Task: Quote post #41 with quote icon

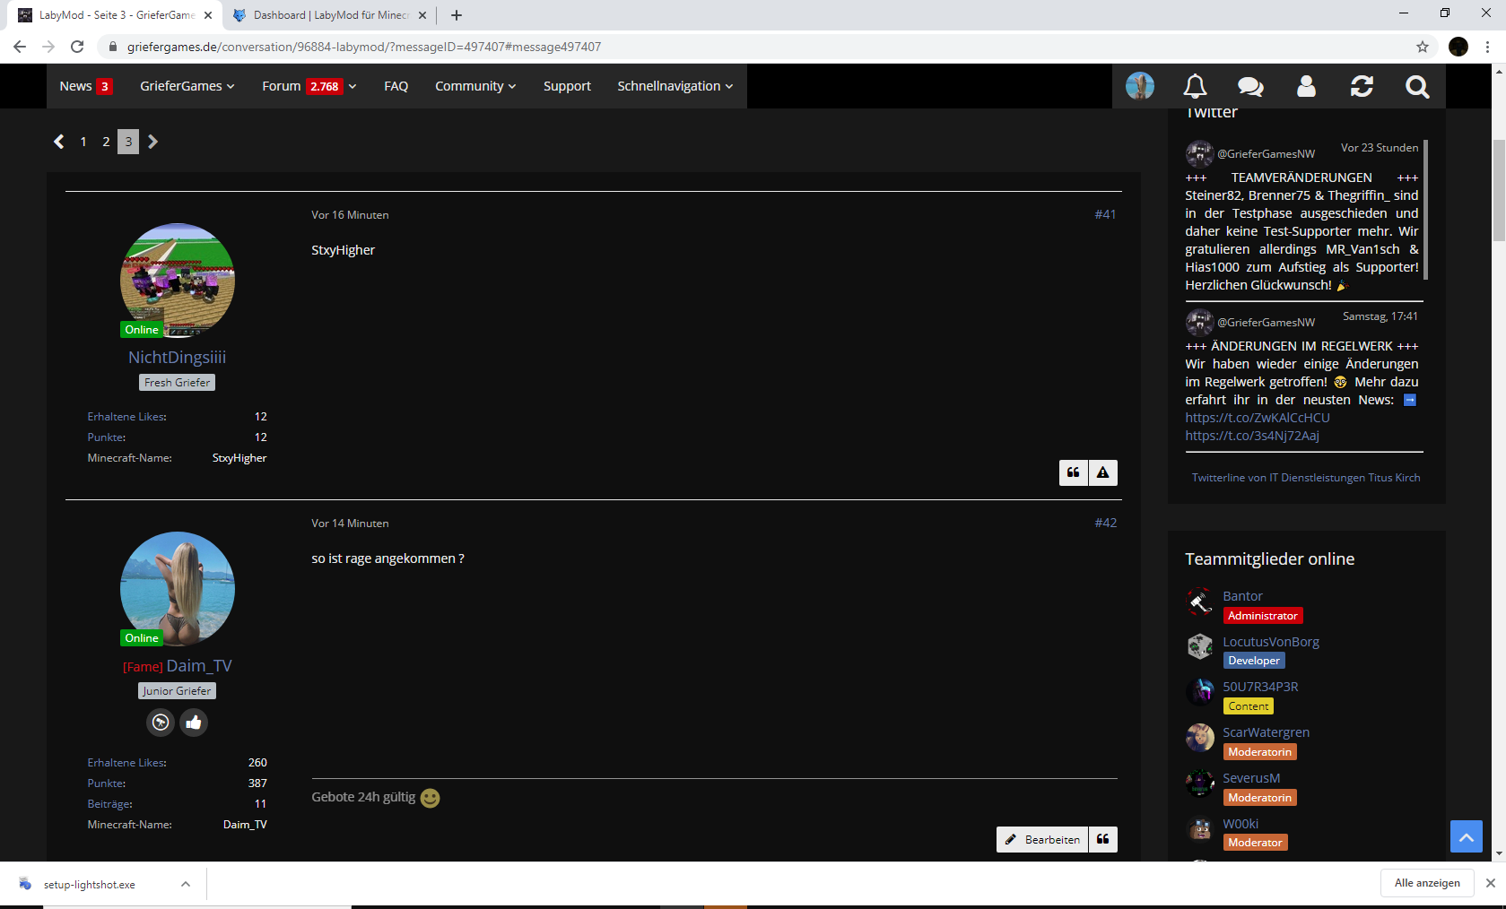Action: (1074, 472)
